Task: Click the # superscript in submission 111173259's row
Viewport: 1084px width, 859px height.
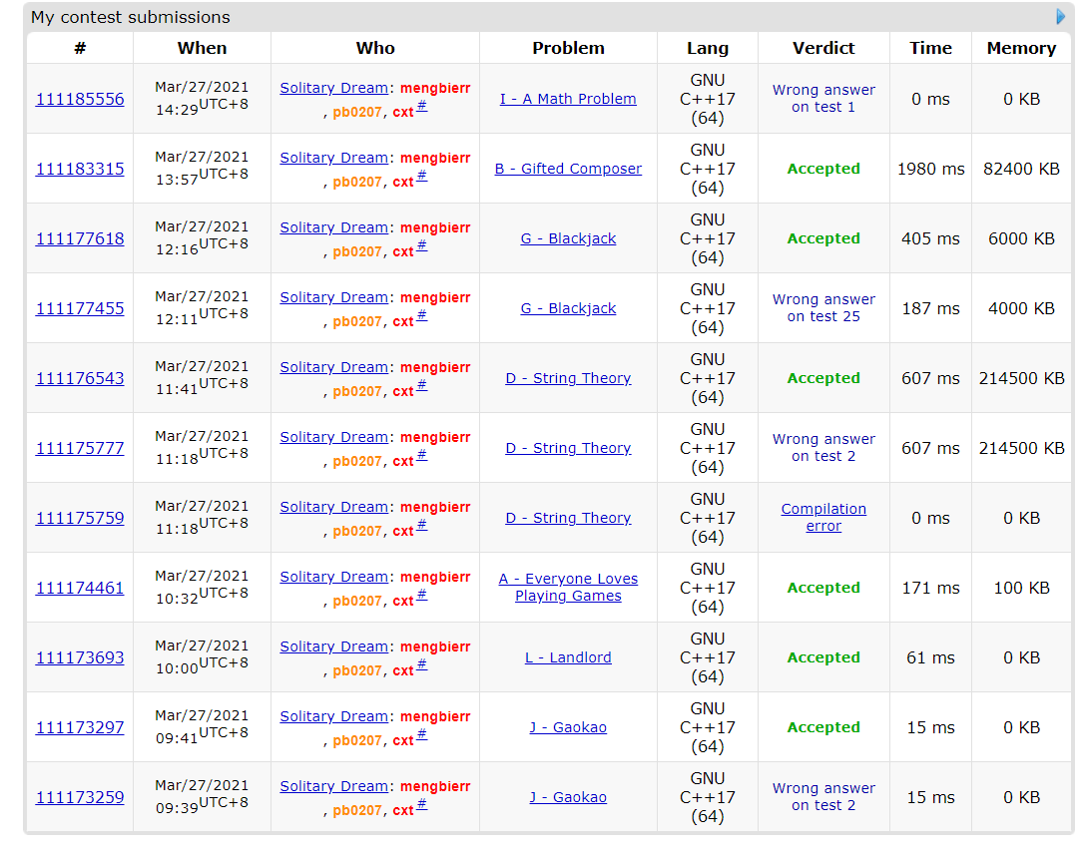Action: pyautogui.click(x=422, y=804)
